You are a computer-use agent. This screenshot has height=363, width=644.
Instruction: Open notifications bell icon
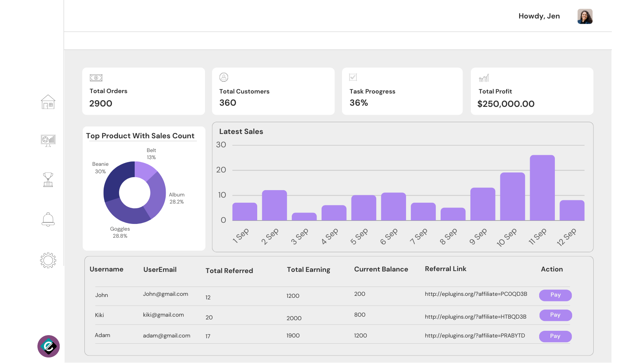tap(48, 220)
